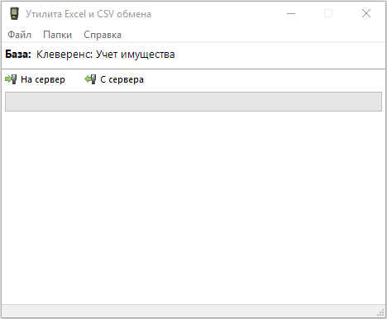Screen dimensions: 387x319
Task: Open the Справка menu
Action: point(103,35)
